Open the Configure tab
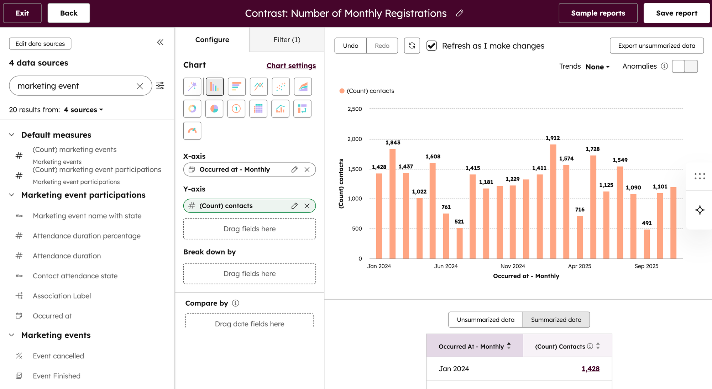 click(x=212, y=40)
